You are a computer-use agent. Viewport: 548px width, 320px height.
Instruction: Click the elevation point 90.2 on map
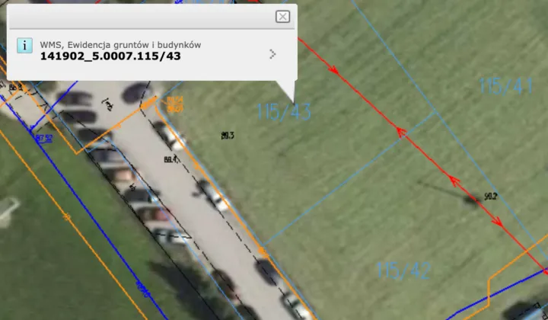(491, 197)
